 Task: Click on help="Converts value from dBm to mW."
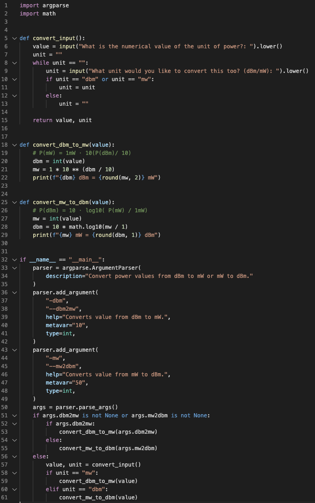107,317
